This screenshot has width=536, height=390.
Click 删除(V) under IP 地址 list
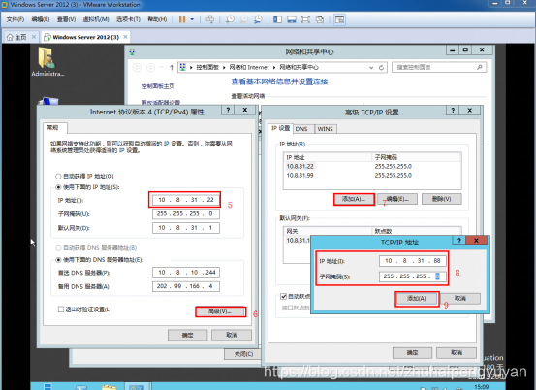(x=442, y=199)
